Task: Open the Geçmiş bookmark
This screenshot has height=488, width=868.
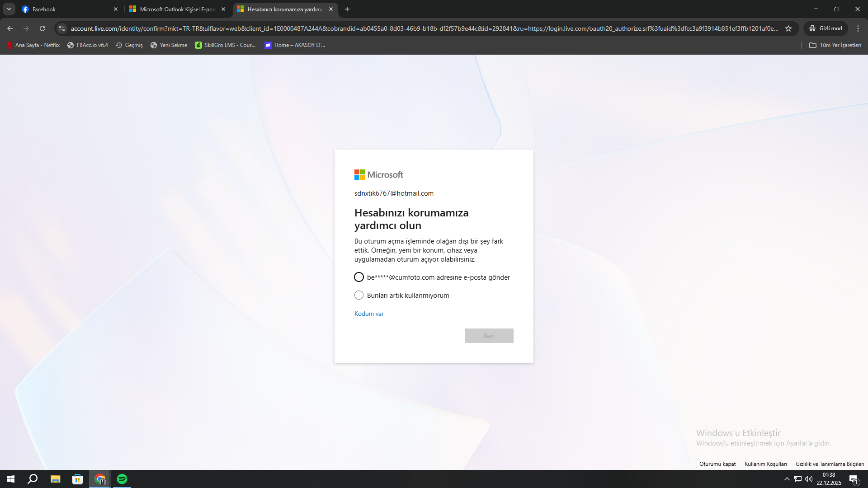Action: pos(129,45)
